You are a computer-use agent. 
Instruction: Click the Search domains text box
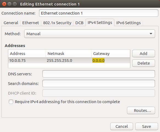pos(99,84)
